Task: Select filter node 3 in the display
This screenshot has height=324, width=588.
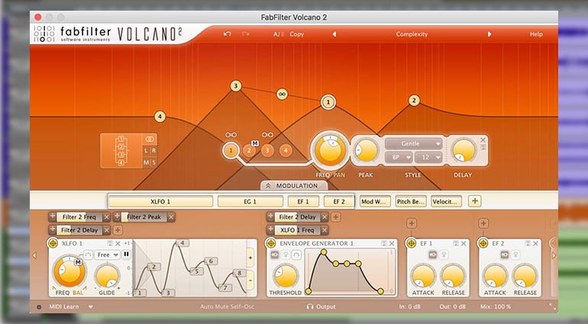Action: click(x=235, y=86)
